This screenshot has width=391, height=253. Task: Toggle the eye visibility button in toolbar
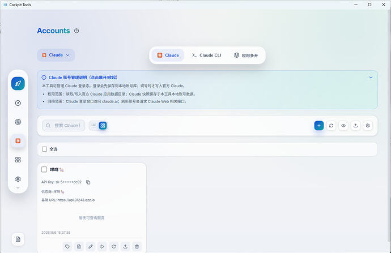click(x=343, y=126)
